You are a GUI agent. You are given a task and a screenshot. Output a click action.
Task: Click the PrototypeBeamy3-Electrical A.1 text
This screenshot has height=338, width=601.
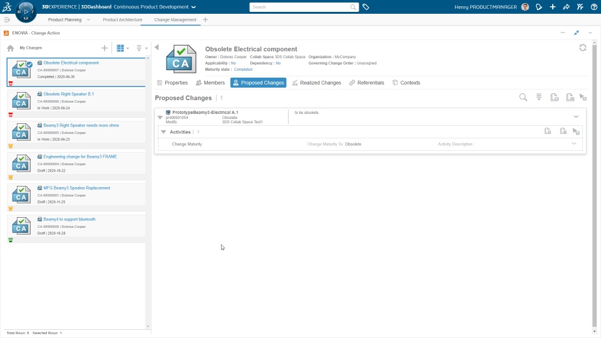click(x=205, y=112)
